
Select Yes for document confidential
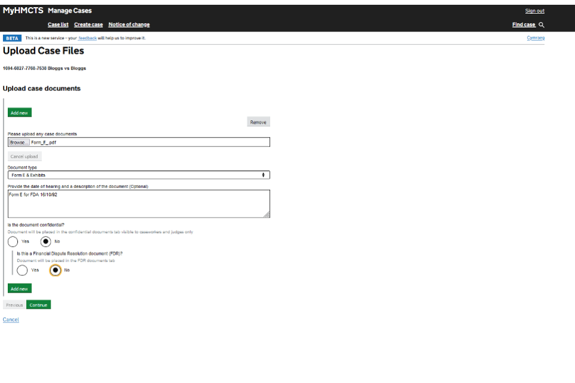point(13,242)
